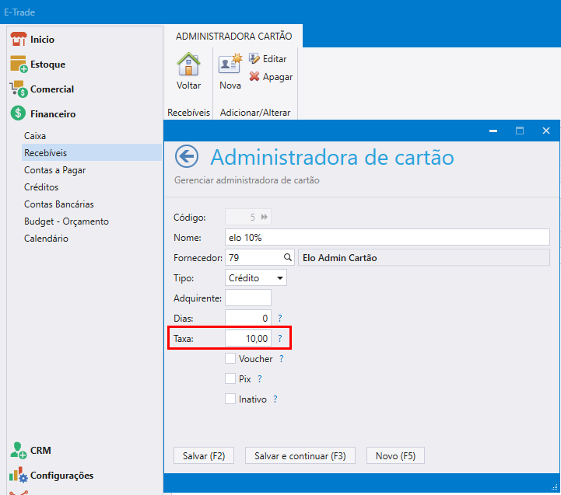Click the Taxa field showing 10,00

pyautogui.click(x=248, y=338)
